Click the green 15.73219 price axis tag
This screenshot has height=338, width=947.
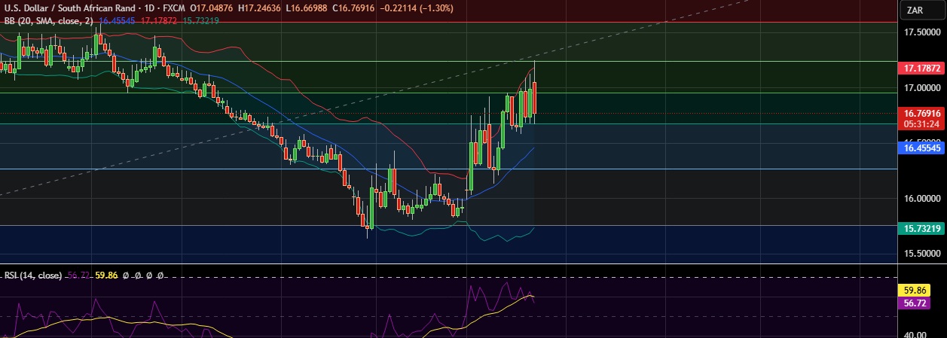(922, 228)
